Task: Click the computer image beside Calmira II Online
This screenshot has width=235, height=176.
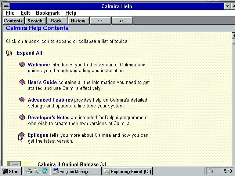Action: tap(14, 164)
